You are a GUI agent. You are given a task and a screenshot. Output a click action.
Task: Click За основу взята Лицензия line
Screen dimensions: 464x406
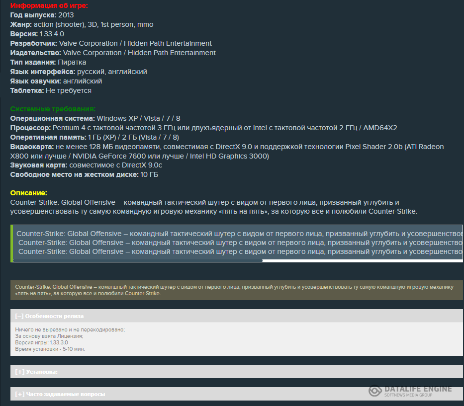pyautogui.click(x=49, y=336)
